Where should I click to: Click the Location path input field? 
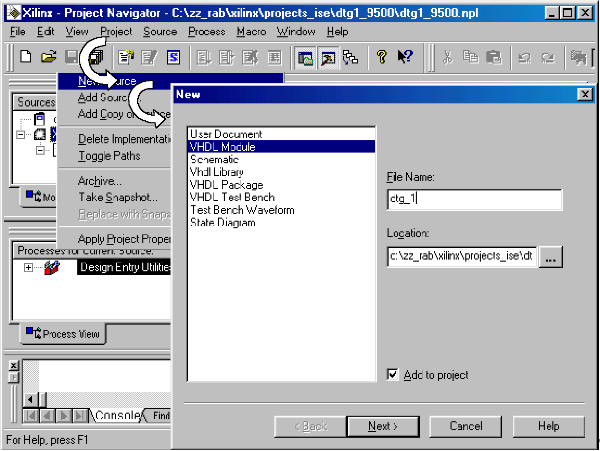tap(462, 256)
